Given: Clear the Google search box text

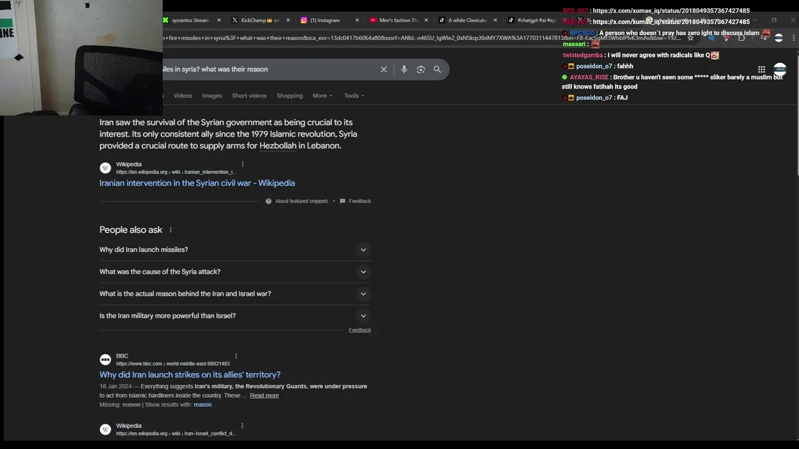Looking at the screenshot, I should pyautogui.click(x=384, y=69).
